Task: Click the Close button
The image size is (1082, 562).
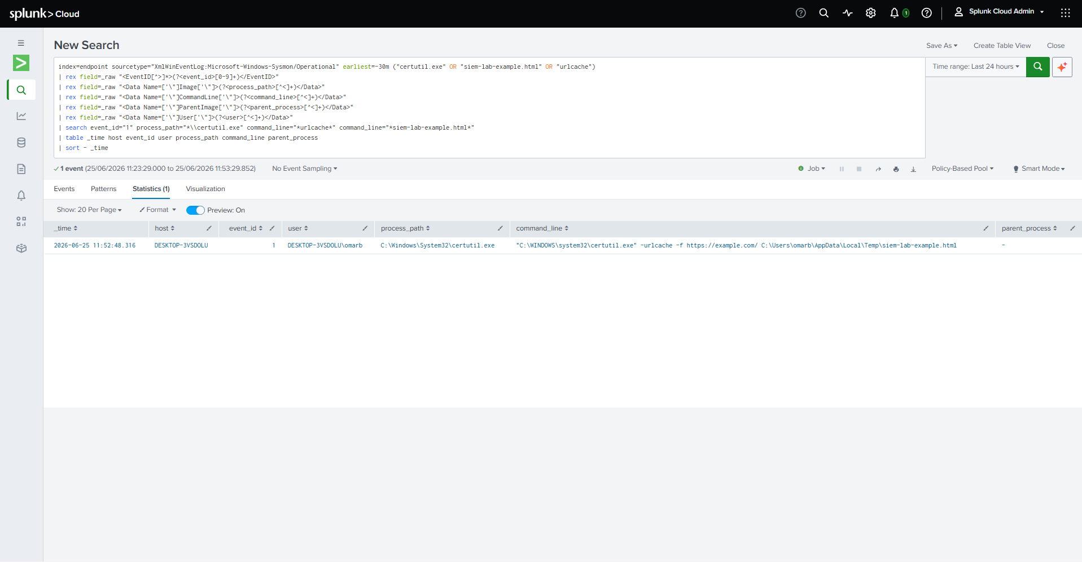Action: click(x=1055, y=46)
